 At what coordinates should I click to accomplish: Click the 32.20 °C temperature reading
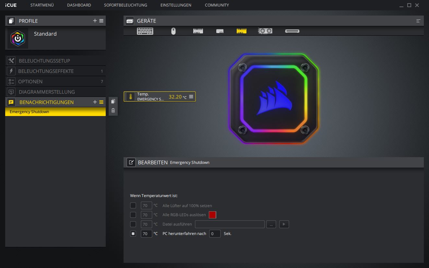click(178, 97)
